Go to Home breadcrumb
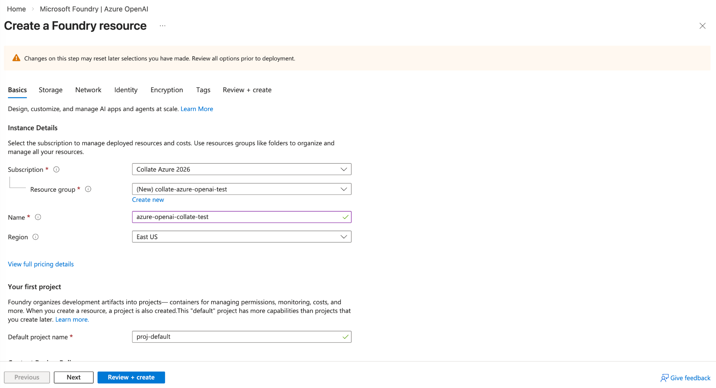The width and height of the screenshot is (716, 388). [16, 9]
